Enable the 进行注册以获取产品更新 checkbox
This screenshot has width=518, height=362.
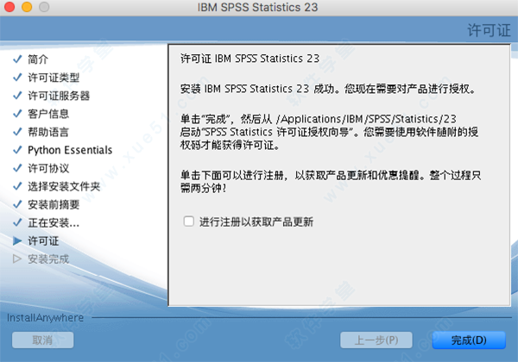tap(188, 222)
